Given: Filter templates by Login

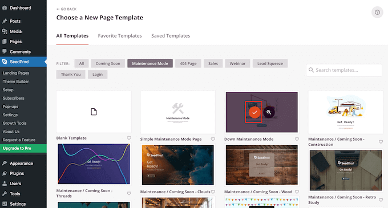Looking at the screenshot, I should point(98,74).
